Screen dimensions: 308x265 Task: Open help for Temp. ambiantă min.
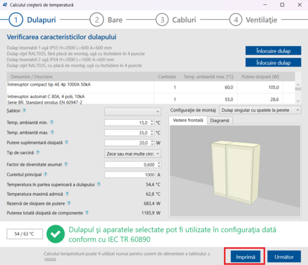pyautogui.click(x=51, y=122)
